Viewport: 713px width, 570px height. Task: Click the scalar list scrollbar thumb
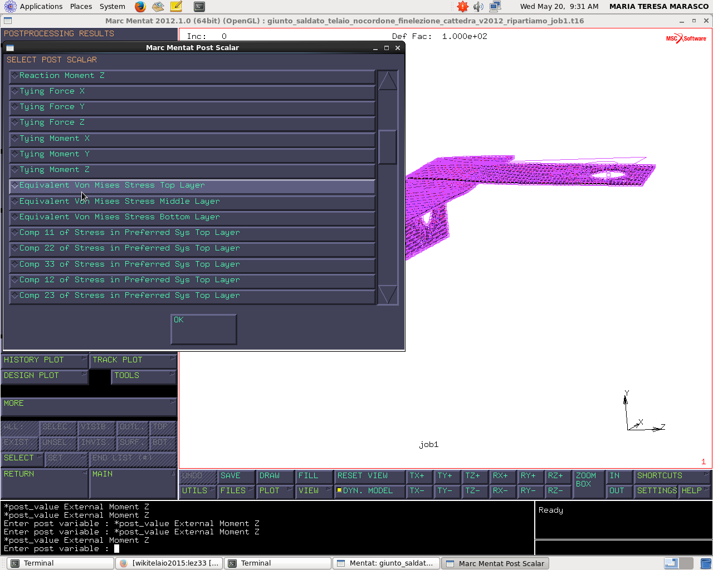[x=388, y=147]
